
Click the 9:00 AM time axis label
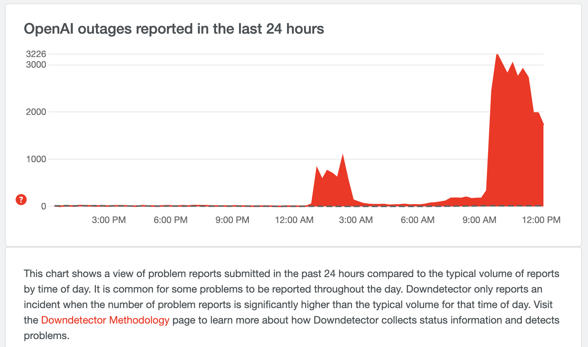pos(479,220)
